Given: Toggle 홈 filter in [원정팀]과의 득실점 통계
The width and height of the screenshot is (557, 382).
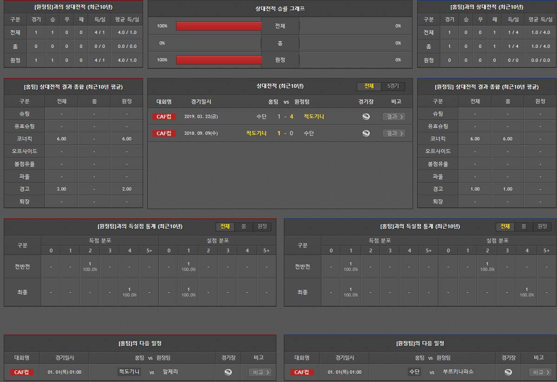Looking at the screenshot, I should click(x=243, y=227).
